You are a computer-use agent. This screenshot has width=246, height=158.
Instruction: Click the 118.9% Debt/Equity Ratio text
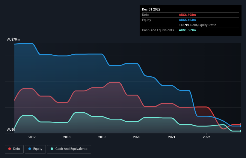197,25
